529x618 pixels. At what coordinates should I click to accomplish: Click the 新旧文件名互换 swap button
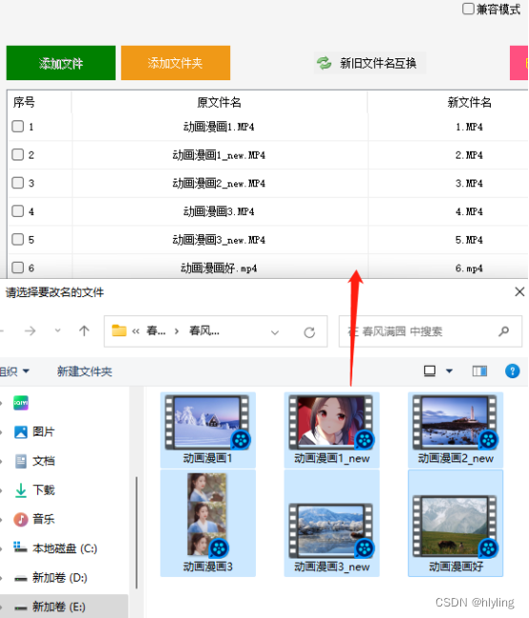coord(370,63)
